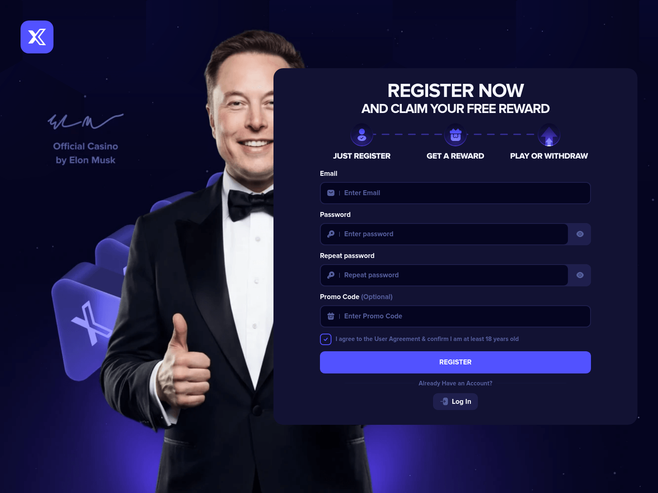Viewport: 658px width, 493px height.
Task: Click the X logo in top-left corner
Action: (x=37, y=37)
